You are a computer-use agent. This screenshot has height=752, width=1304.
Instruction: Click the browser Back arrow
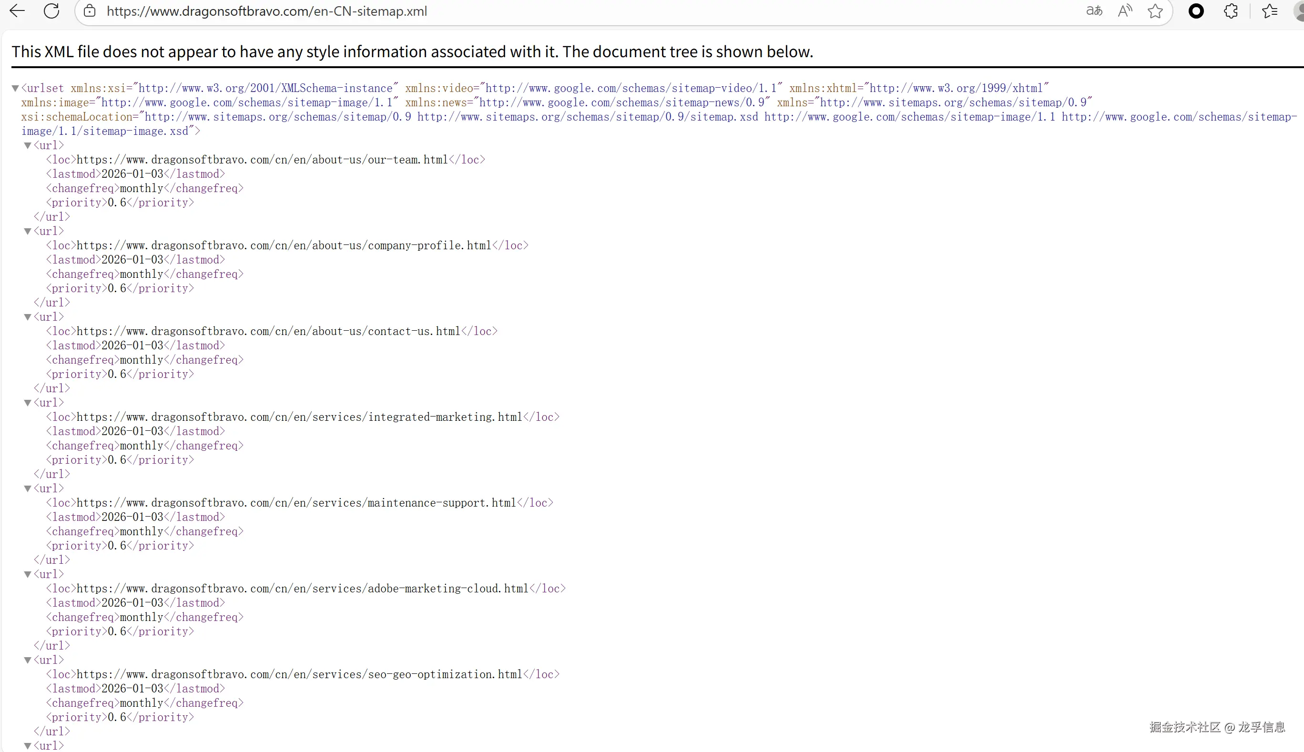pos(17,11)
